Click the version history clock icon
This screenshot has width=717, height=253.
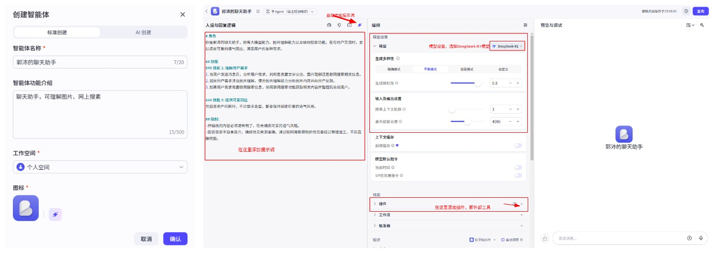pos(686,11)
